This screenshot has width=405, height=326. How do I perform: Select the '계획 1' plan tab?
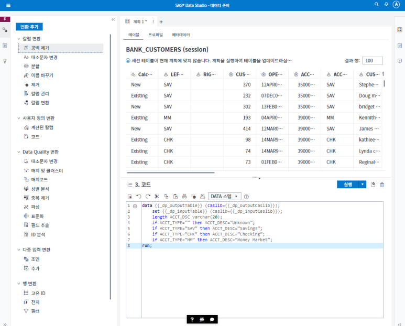(x=140, y=21)
